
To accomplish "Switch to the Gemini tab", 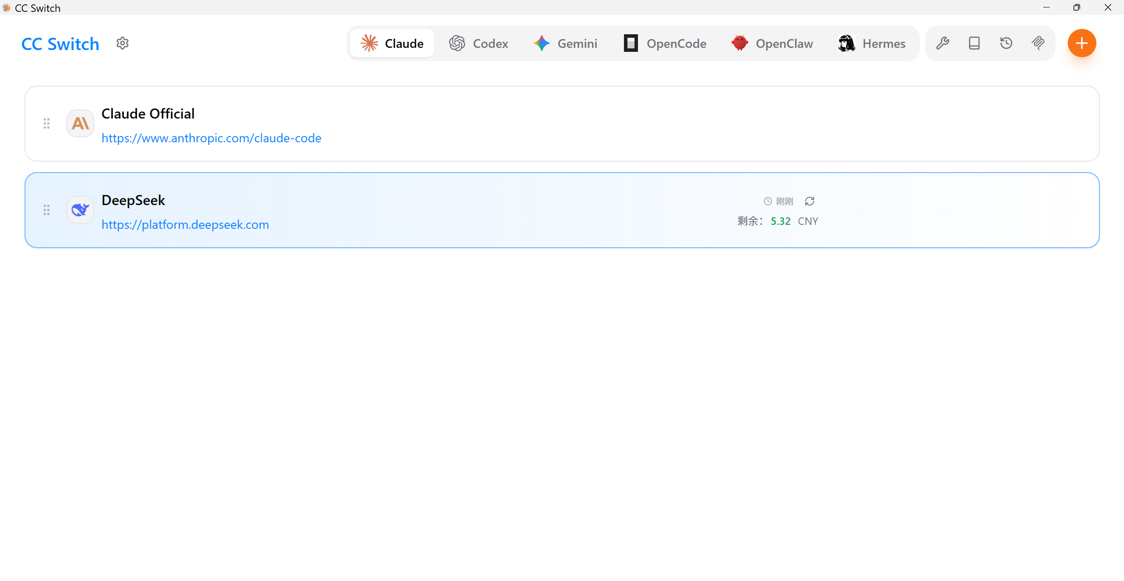I will pos(566,43).
